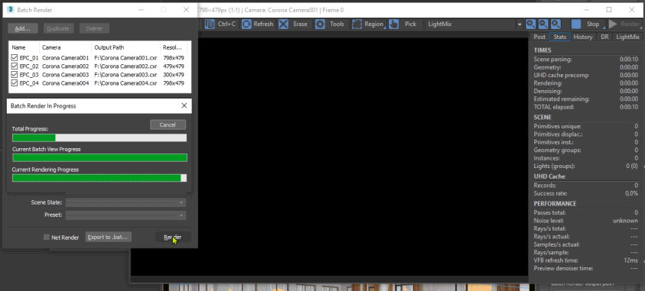Cancel the batch render in progress

coord(168,124)
